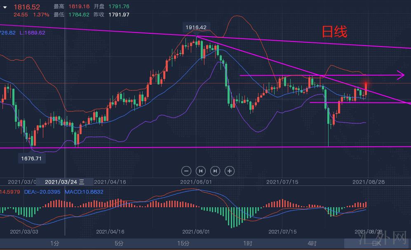Screen dimensions: 411x250
Task: Click the zoom in plus icon
Action: click(230, 171)
